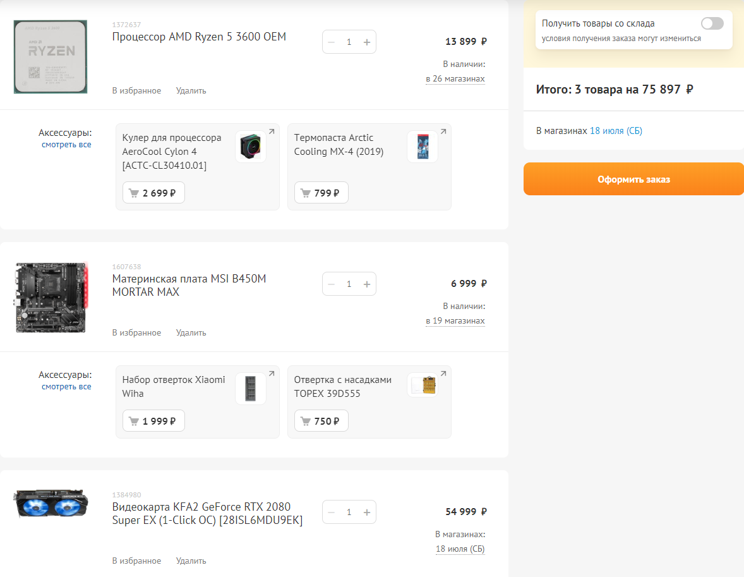Viewport: 744px width, 577px height.
Task: Open the KFA2 RTX 2080 product thumbnail
Action: [51, 505]
